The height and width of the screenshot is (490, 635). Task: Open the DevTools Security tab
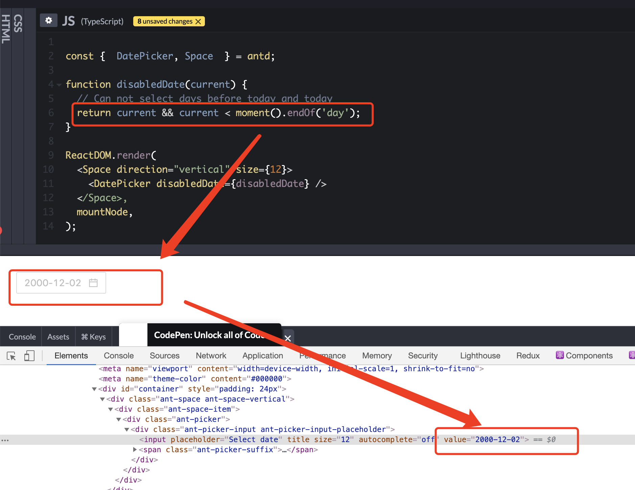pyautogui.click(x=423, y=356)
